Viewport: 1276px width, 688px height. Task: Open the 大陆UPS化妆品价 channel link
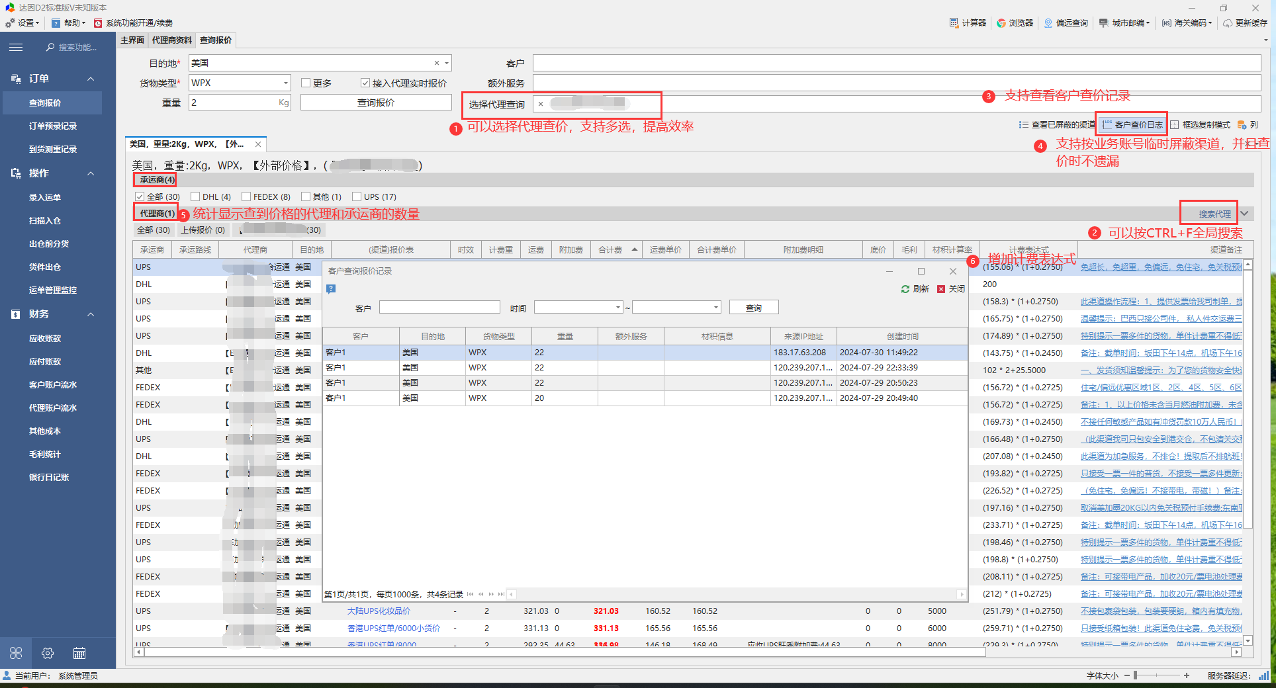[x=379, y=611]
